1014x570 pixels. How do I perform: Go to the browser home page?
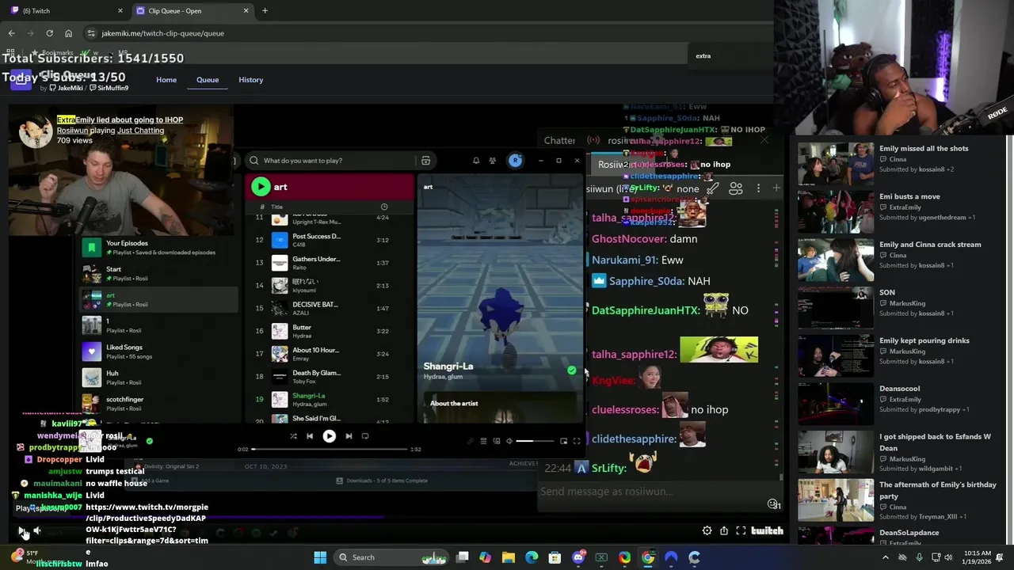point(68,33)
